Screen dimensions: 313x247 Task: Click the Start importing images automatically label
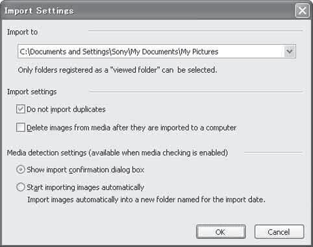point(86,187)
